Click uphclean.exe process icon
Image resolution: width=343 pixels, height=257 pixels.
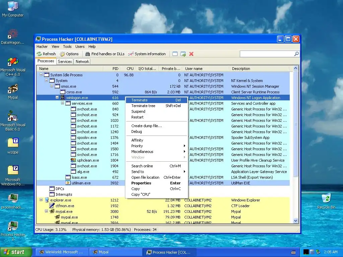point(73,160)
